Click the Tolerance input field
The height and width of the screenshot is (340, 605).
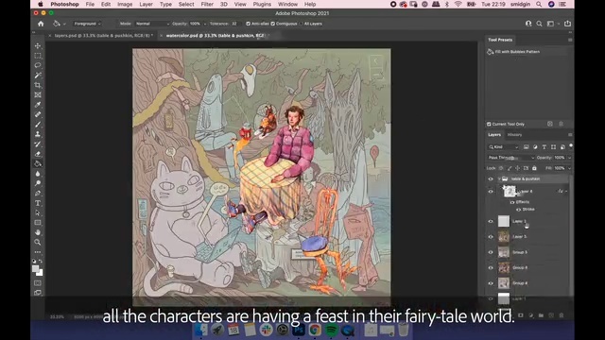click(234, 24)
